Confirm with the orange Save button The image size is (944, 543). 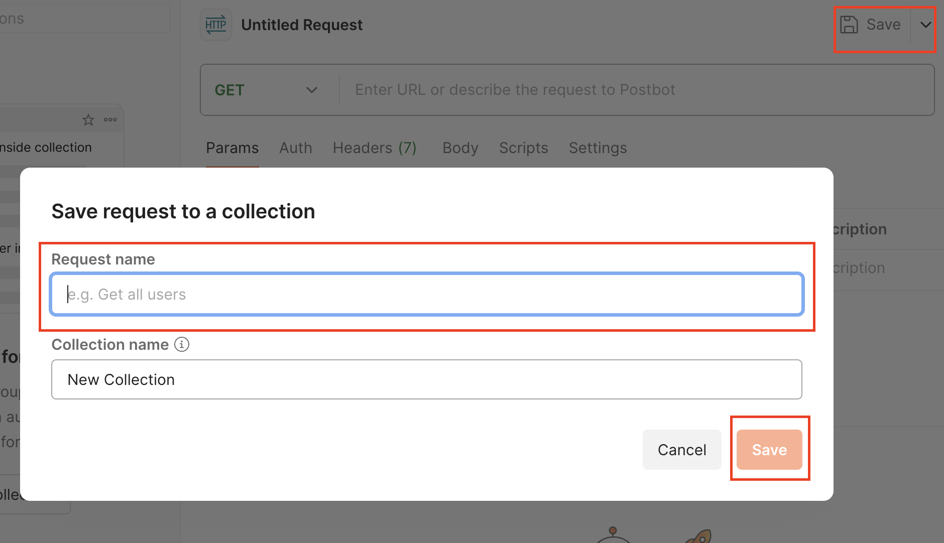point(769,450)
